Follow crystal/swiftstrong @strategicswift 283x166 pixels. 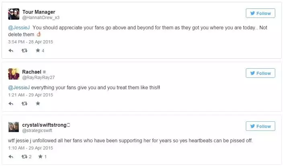[260, 126]
